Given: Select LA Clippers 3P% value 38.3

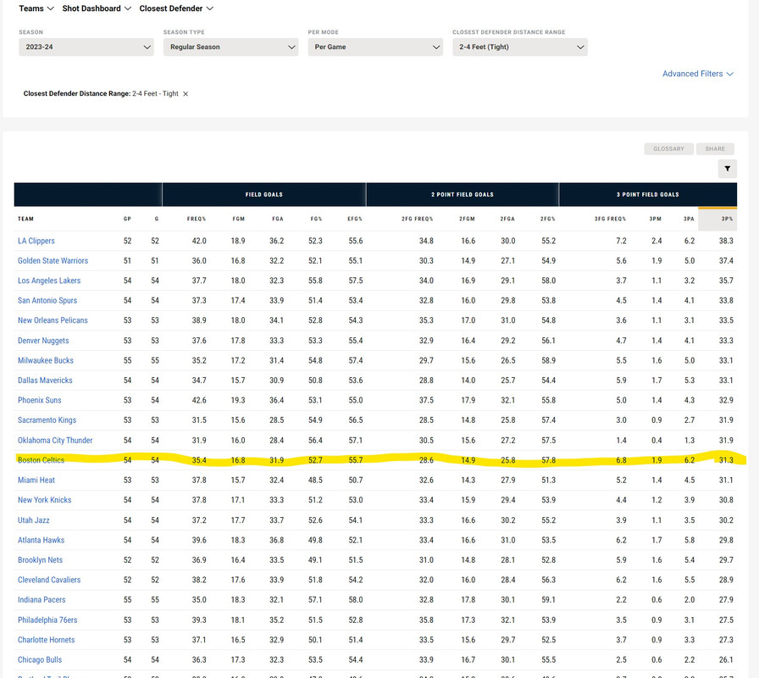Looking at the screenshot, I should tap(726, 241).
